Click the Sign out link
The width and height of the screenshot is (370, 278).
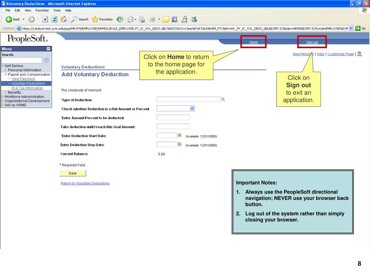[x=312, y=42]
